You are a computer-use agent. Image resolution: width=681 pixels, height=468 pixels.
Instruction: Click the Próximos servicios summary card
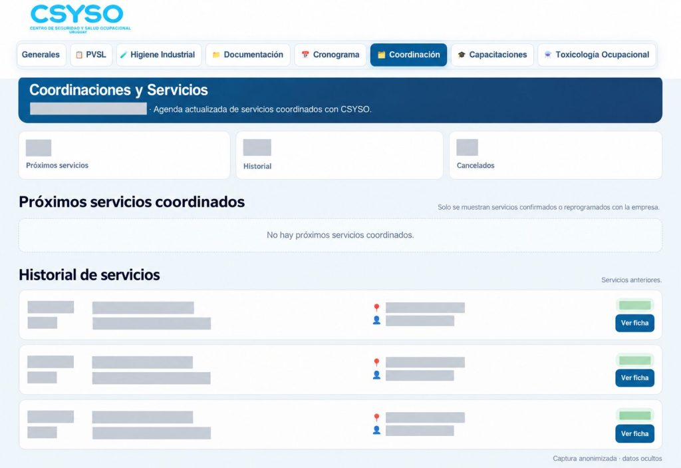[x=124, y=155]
